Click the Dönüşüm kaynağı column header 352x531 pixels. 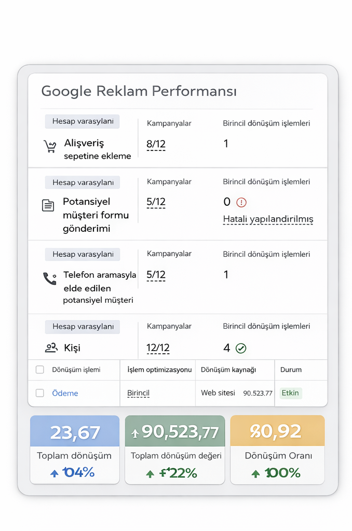pos(228,369)
